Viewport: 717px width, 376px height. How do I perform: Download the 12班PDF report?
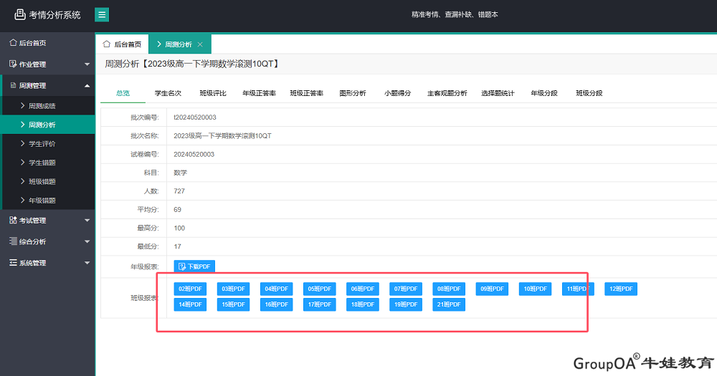pos(621,289)
